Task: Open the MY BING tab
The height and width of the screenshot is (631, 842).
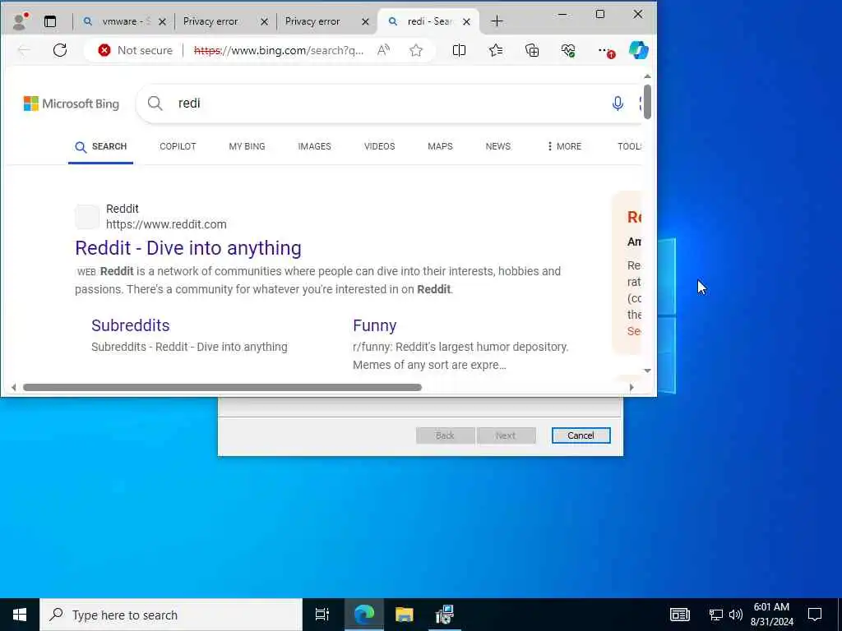Action: 247,146
